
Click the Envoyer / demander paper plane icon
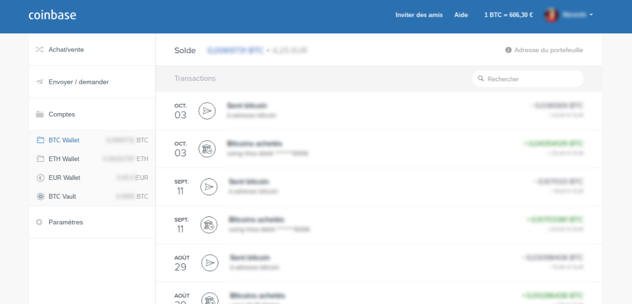40,82
